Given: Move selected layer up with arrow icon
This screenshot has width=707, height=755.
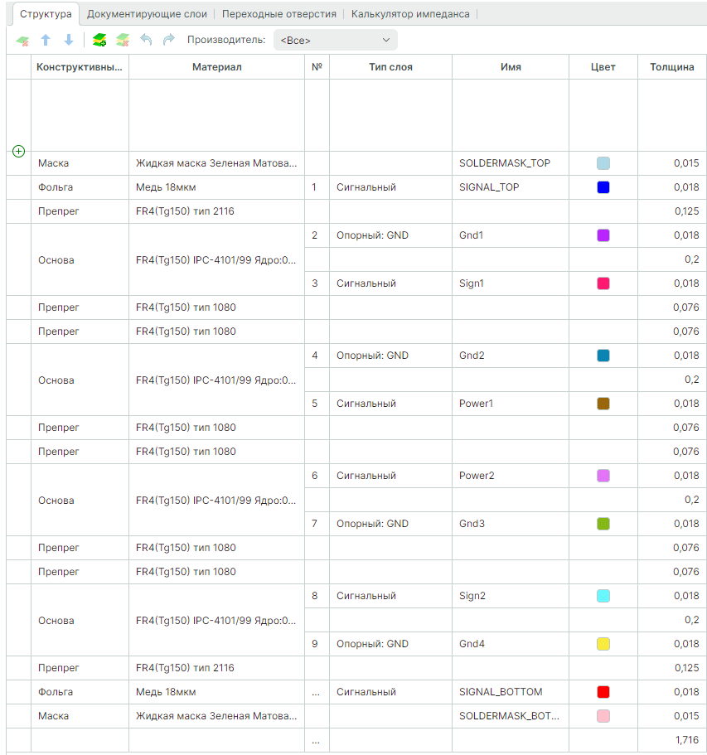Looking at the screenshot, I should 46,40.
